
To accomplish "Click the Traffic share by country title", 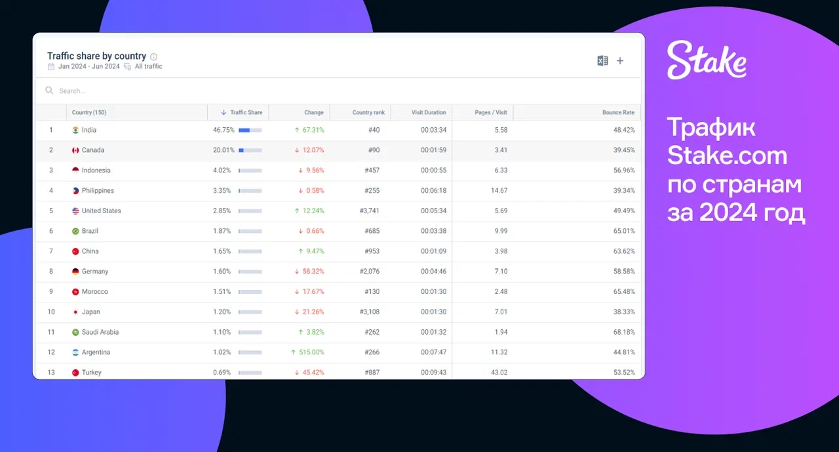I will (96, 56).
